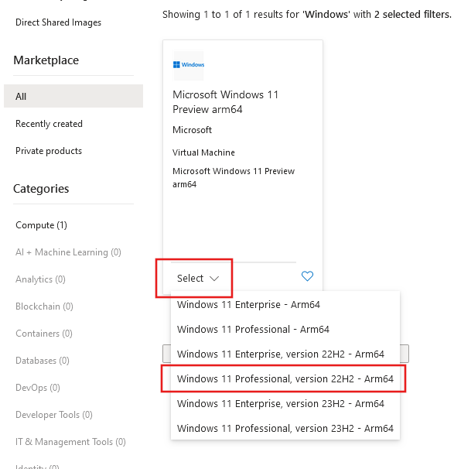Show Recently created marketplace items
This screenshot has height=469, width=454.
(x=49, y=124)
